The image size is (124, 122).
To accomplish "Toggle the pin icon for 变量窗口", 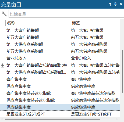I will 115,4.
